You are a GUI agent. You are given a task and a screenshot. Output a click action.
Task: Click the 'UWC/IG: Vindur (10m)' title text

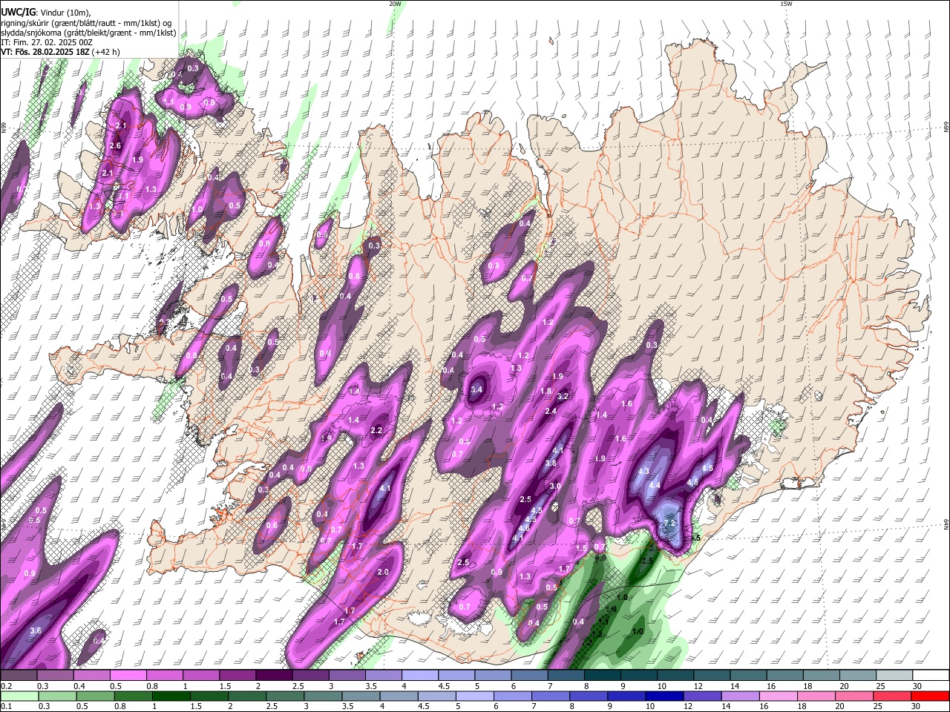point(45,13)
